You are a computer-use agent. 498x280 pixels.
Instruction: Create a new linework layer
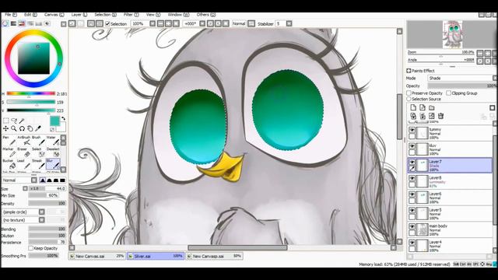tap(423, 107)
